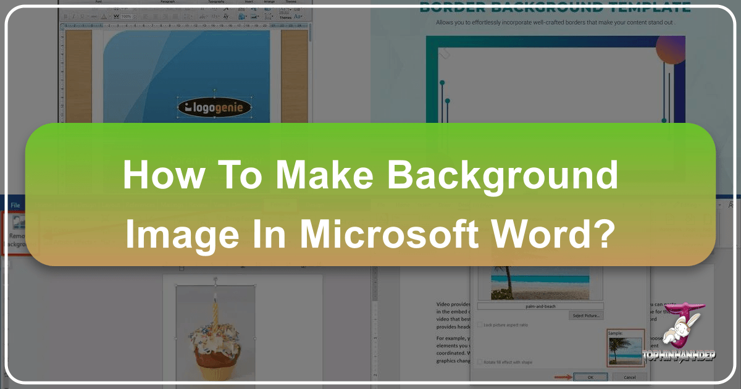
Task: Click the palm-and-beach file name field
Action: pos(541,307)
